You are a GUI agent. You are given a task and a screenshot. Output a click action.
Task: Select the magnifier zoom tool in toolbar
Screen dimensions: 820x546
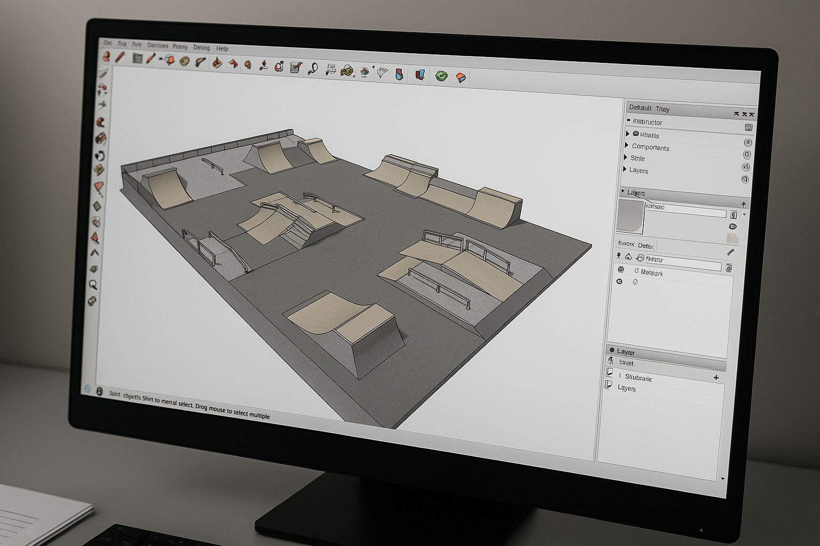tap(312, 68)
